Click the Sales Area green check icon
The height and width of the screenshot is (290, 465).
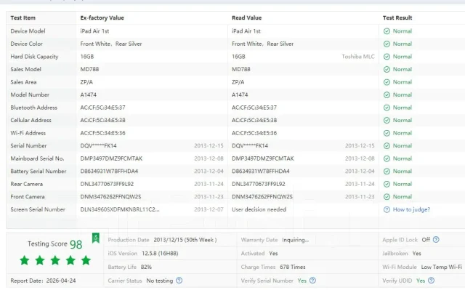pos(387,82)
